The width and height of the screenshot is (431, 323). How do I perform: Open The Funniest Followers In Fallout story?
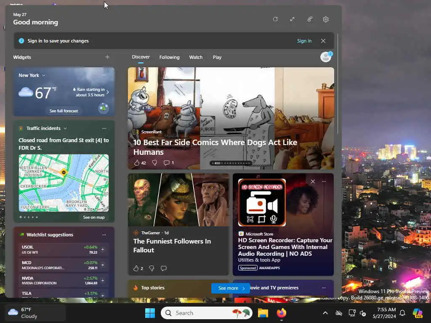(x=172, y=246)
